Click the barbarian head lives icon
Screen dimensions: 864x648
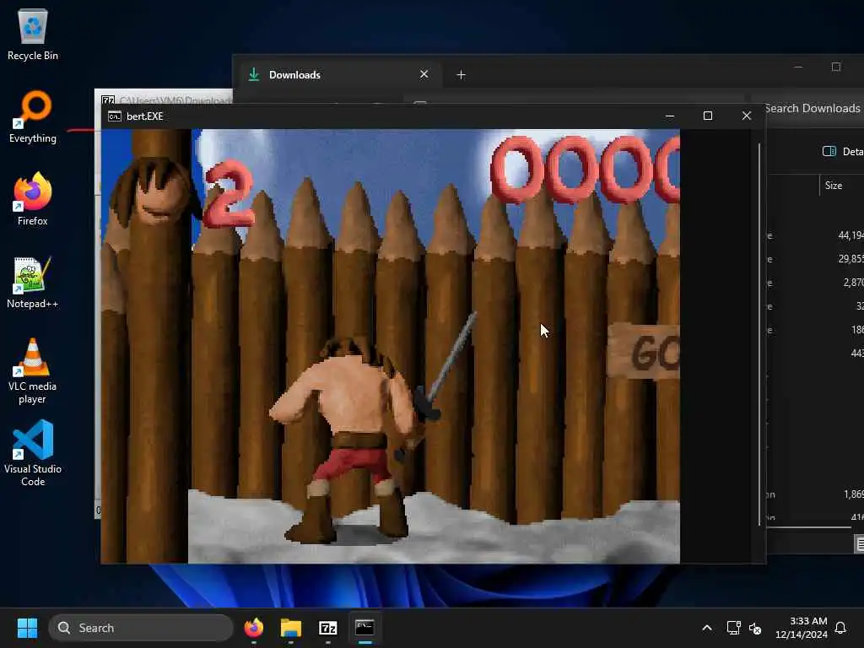[x=156, y=190]
